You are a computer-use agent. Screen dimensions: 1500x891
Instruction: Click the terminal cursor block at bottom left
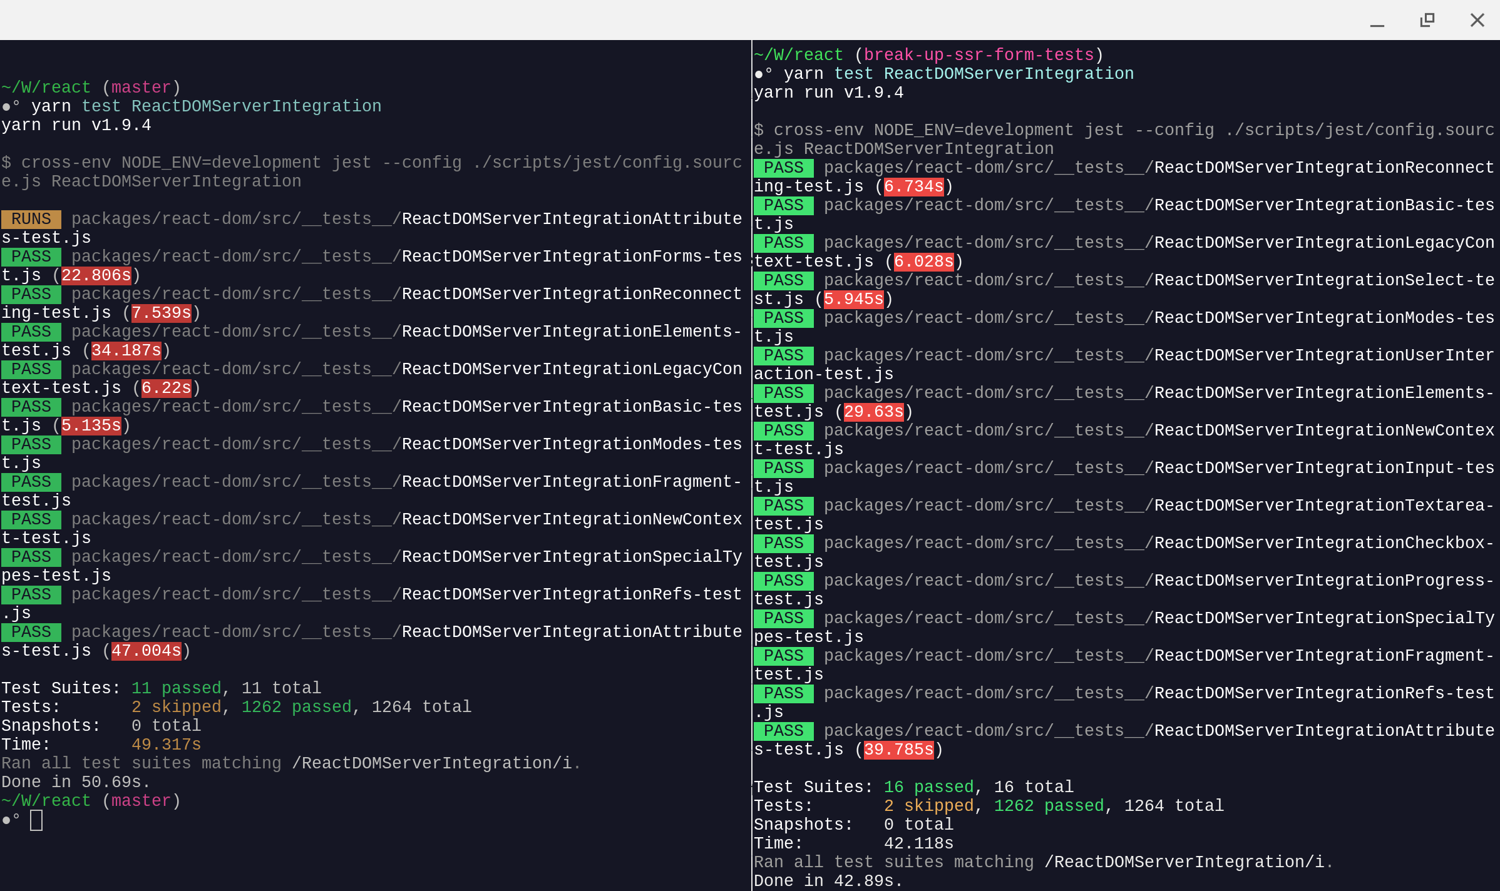tap(38, 820)
